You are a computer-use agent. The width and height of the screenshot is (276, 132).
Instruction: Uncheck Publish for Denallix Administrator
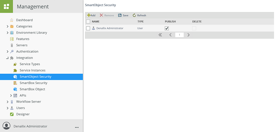tap(167, 28)
